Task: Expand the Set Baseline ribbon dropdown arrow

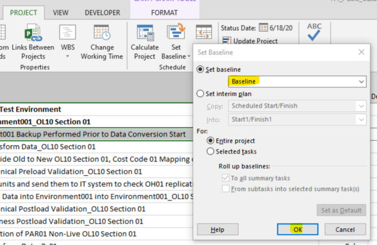Action: (189, 57)
